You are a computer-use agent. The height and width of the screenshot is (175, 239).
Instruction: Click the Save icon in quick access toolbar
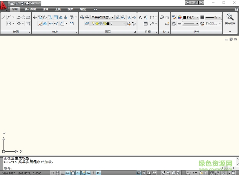[22, 3]
